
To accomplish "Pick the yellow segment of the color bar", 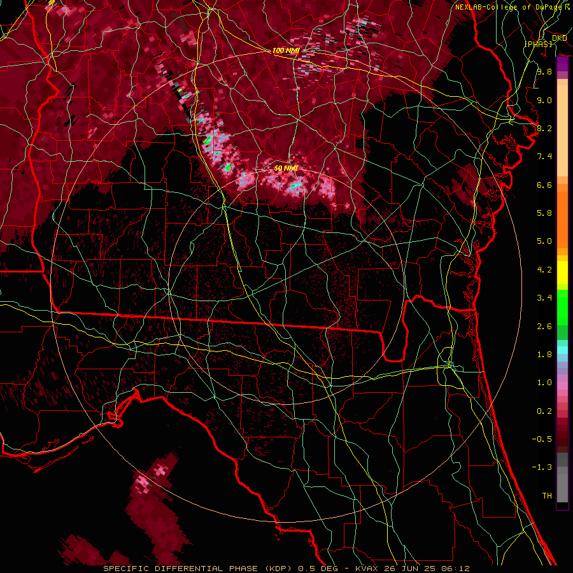I will click(x=562, y=272).
